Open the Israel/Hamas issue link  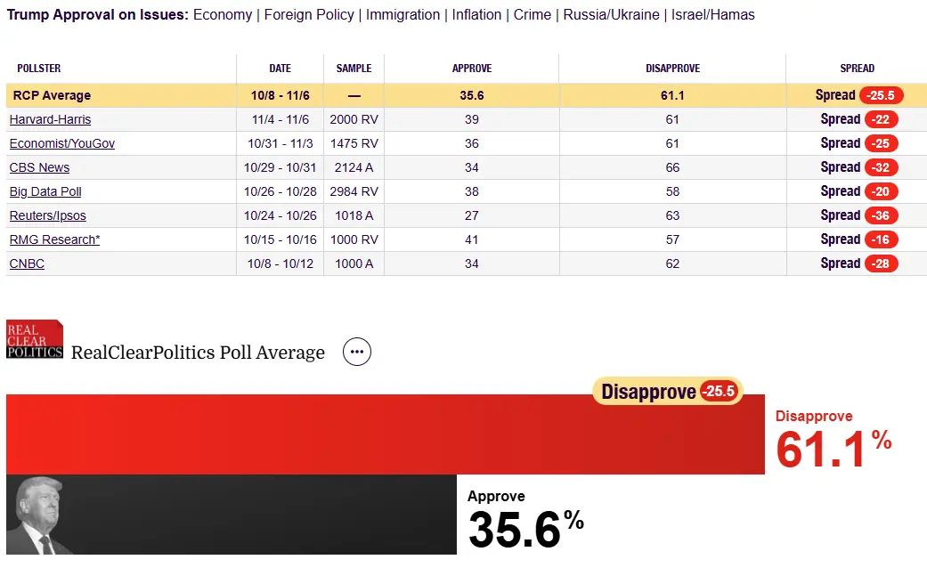click(713, 15)
